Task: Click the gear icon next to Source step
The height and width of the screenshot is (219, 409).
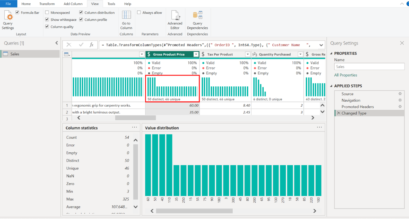Action: pos(400,94)
